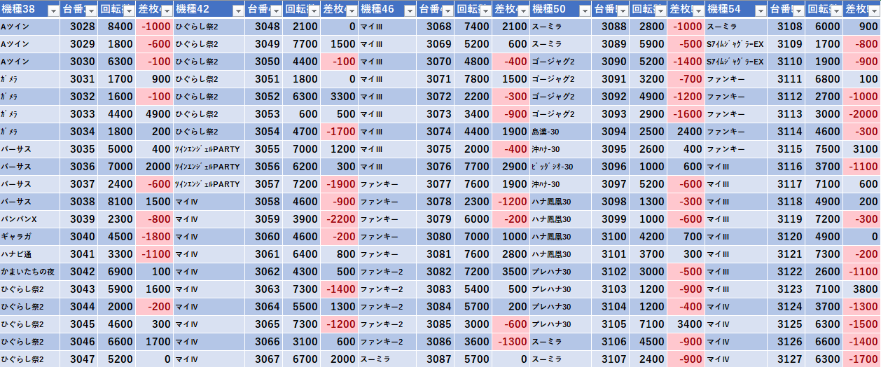Screen dimensions: 881x367
Task: Select machine number cell 3067
Action: pos(263,359)
